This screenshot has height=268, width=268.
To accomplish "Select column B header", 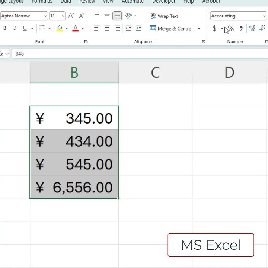I will pos(74,73).
